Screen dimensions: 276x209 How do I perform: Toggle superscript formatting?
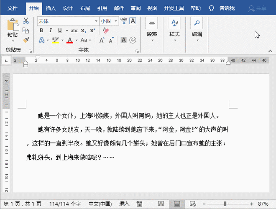[92, 31]
